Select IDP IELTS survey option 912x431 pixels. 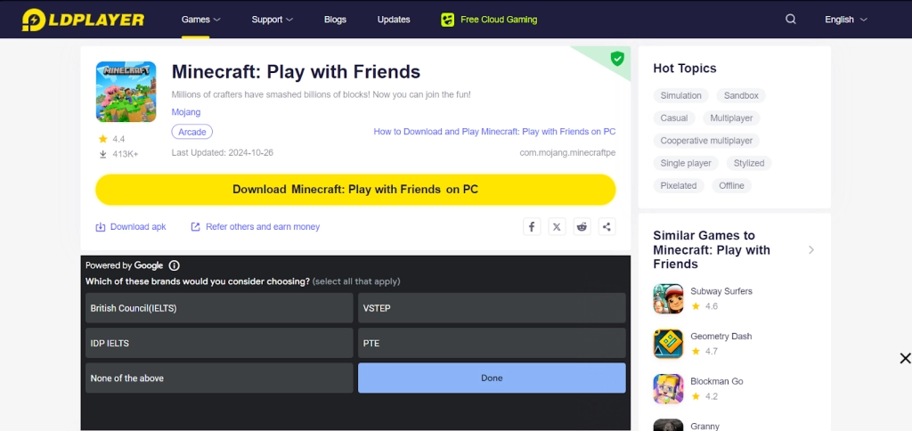coord(219,343)
